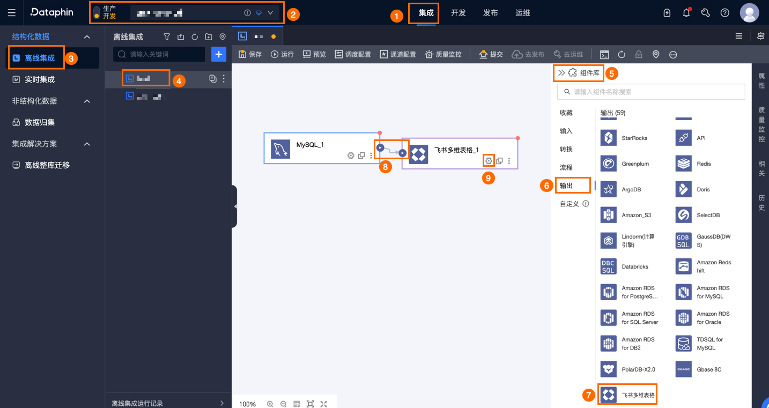Select the 自定义 component category
Image resolution: width=769 pixels, height=408 pixels.
pyautogui.click(x=569, y=204)
